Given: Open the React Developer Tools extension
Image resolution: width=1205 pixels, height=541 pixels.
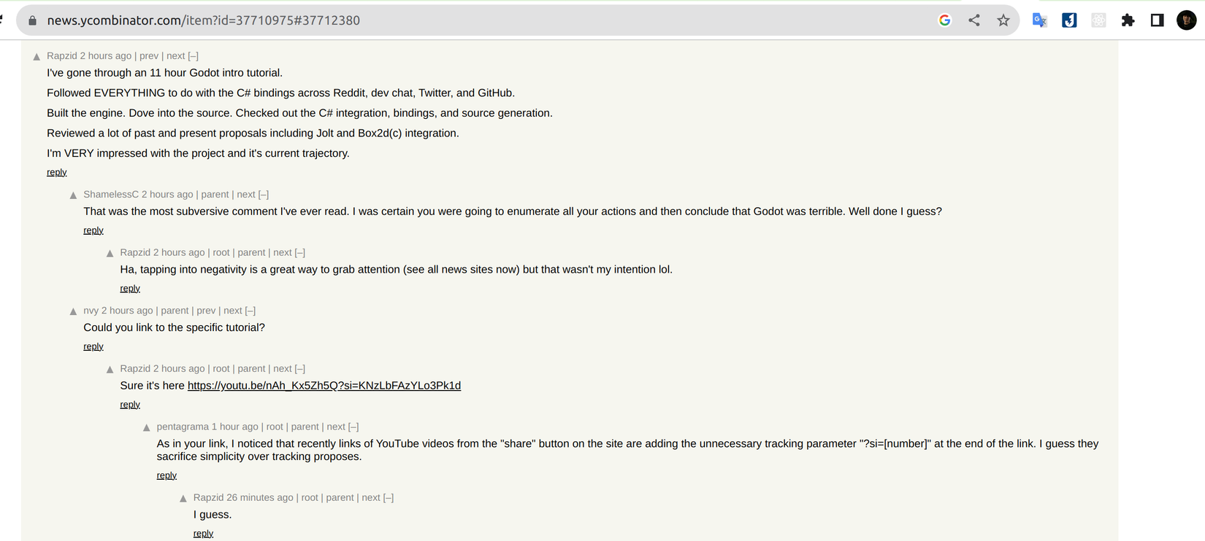Looking at the screenshot, I should (x=1098, y=20).
